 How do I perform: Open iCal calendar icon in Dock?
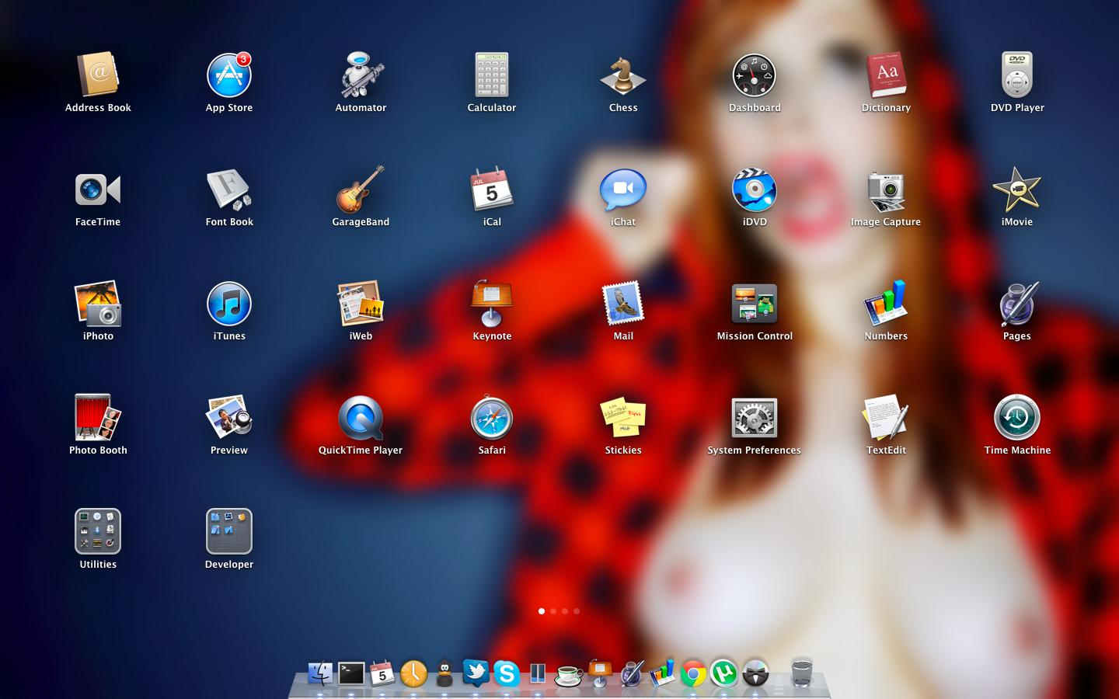click(382, 673)
